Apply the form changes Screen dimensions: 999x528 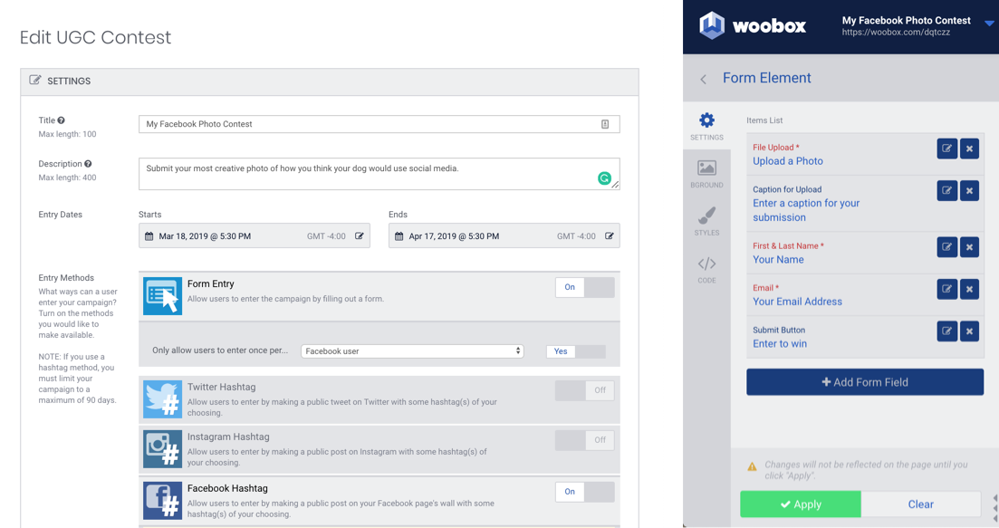click(801, 504)
